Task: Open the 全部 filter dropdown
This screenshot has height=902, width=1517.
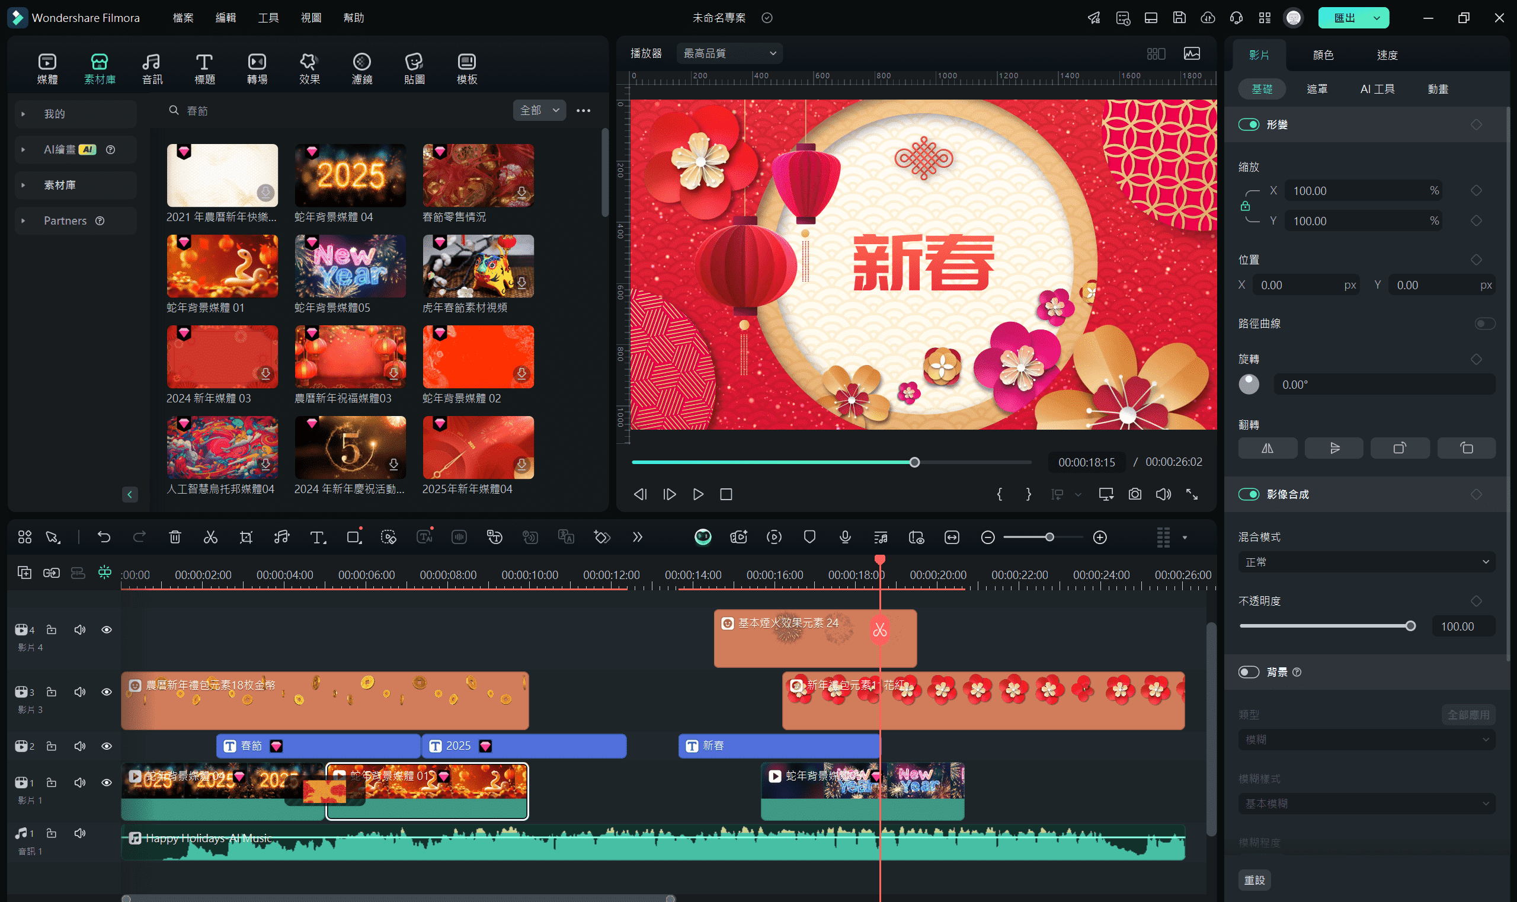Action: [x=539, y=110]
